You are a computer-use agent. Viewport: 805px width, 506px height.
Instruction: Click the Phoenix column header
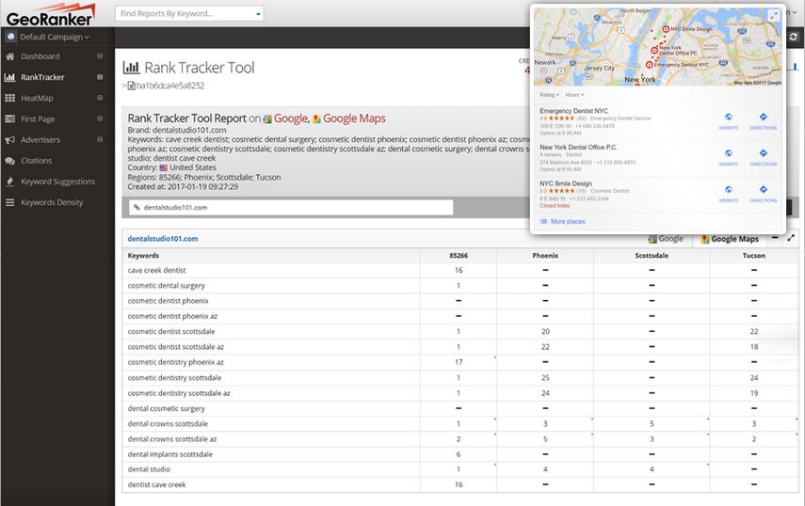(545, 255)
